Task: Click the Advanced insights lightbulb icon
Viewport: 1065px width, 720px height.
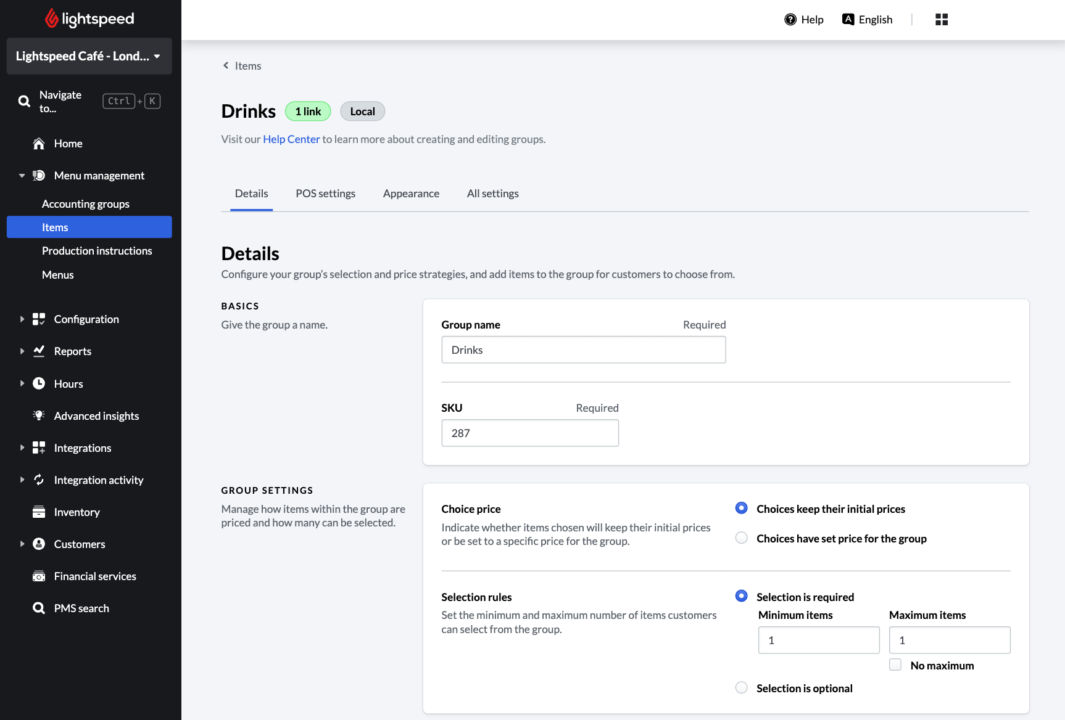Action: [x=39, y=416]
